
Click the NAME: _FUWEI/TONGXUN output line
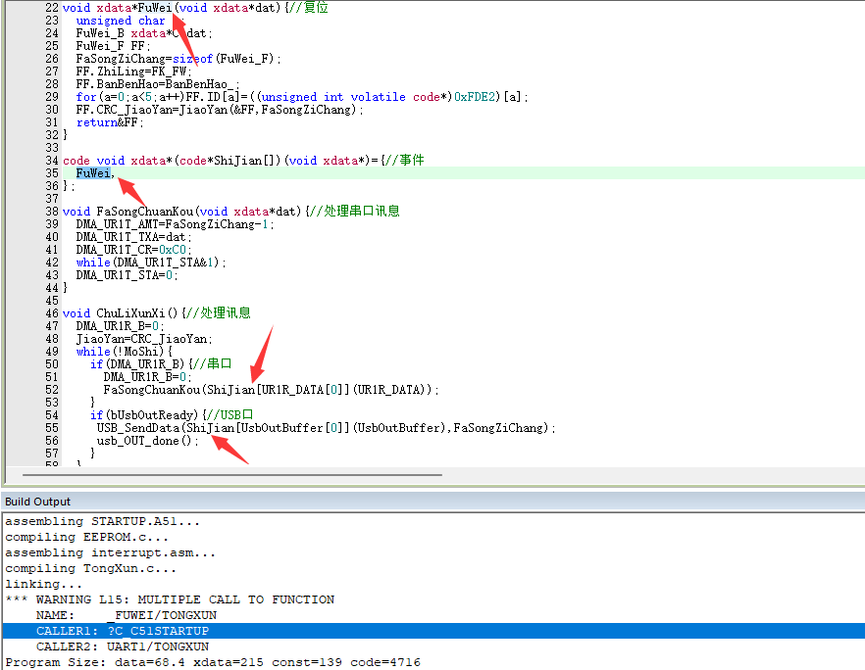point(127,615)
